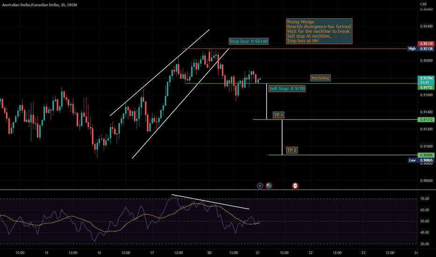Screen dimensions: 436x257
Task: Click the green 0.91732 price tag
Action: click(x=426, y=87)
